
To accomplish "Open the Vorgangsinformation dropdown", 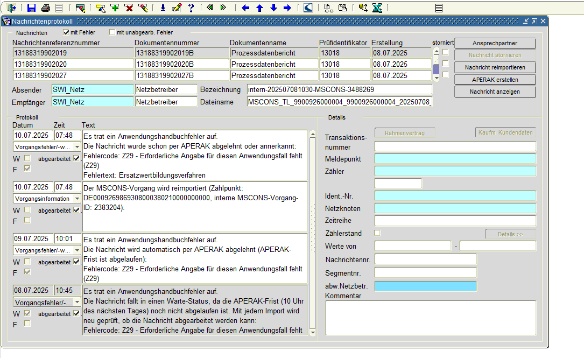I will tap(77, 199).
